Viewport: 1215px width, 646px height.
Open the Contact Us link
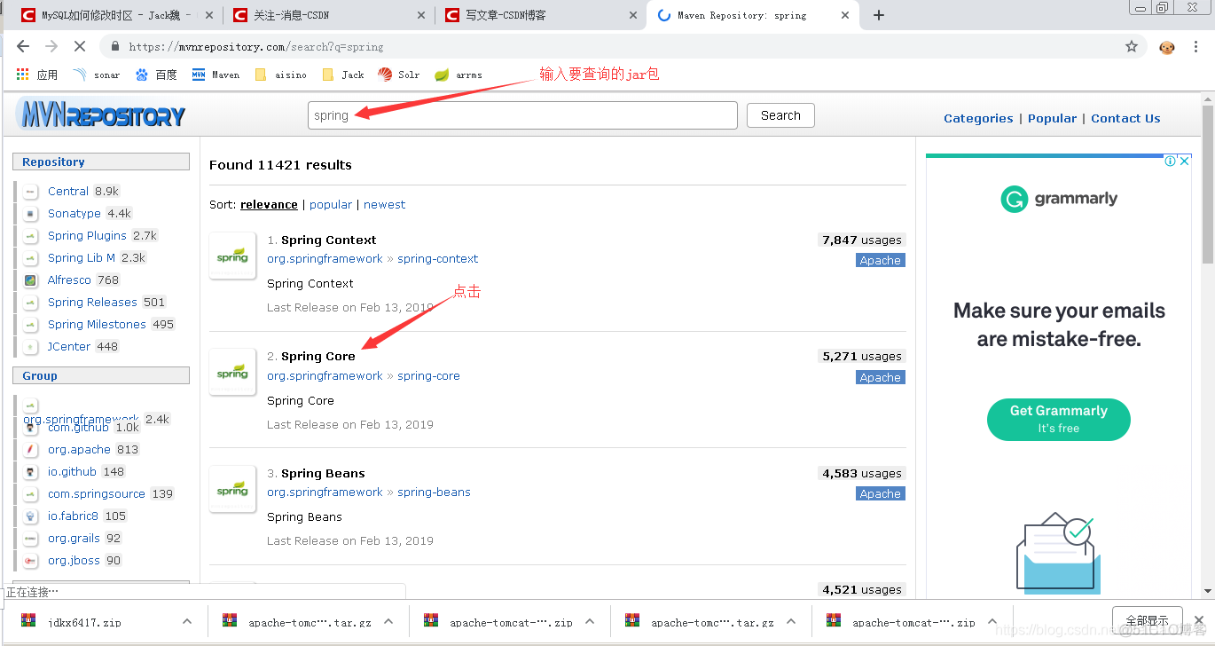[x=1125, y=118]
